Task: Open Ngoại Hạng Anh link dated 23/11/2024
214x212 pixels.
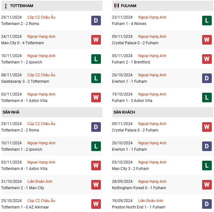Action: pos(152,17)
